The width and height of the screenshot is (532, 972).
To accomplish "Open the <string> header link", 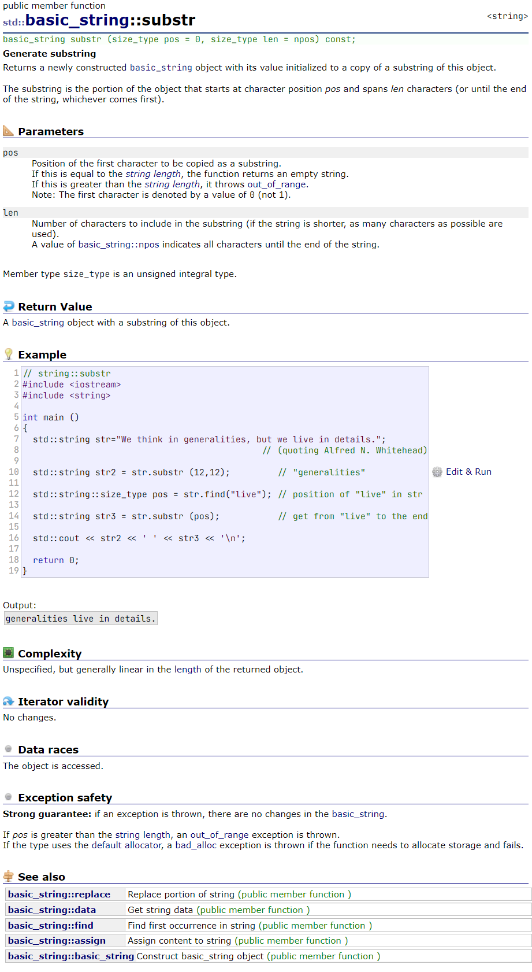I will 507,16.
